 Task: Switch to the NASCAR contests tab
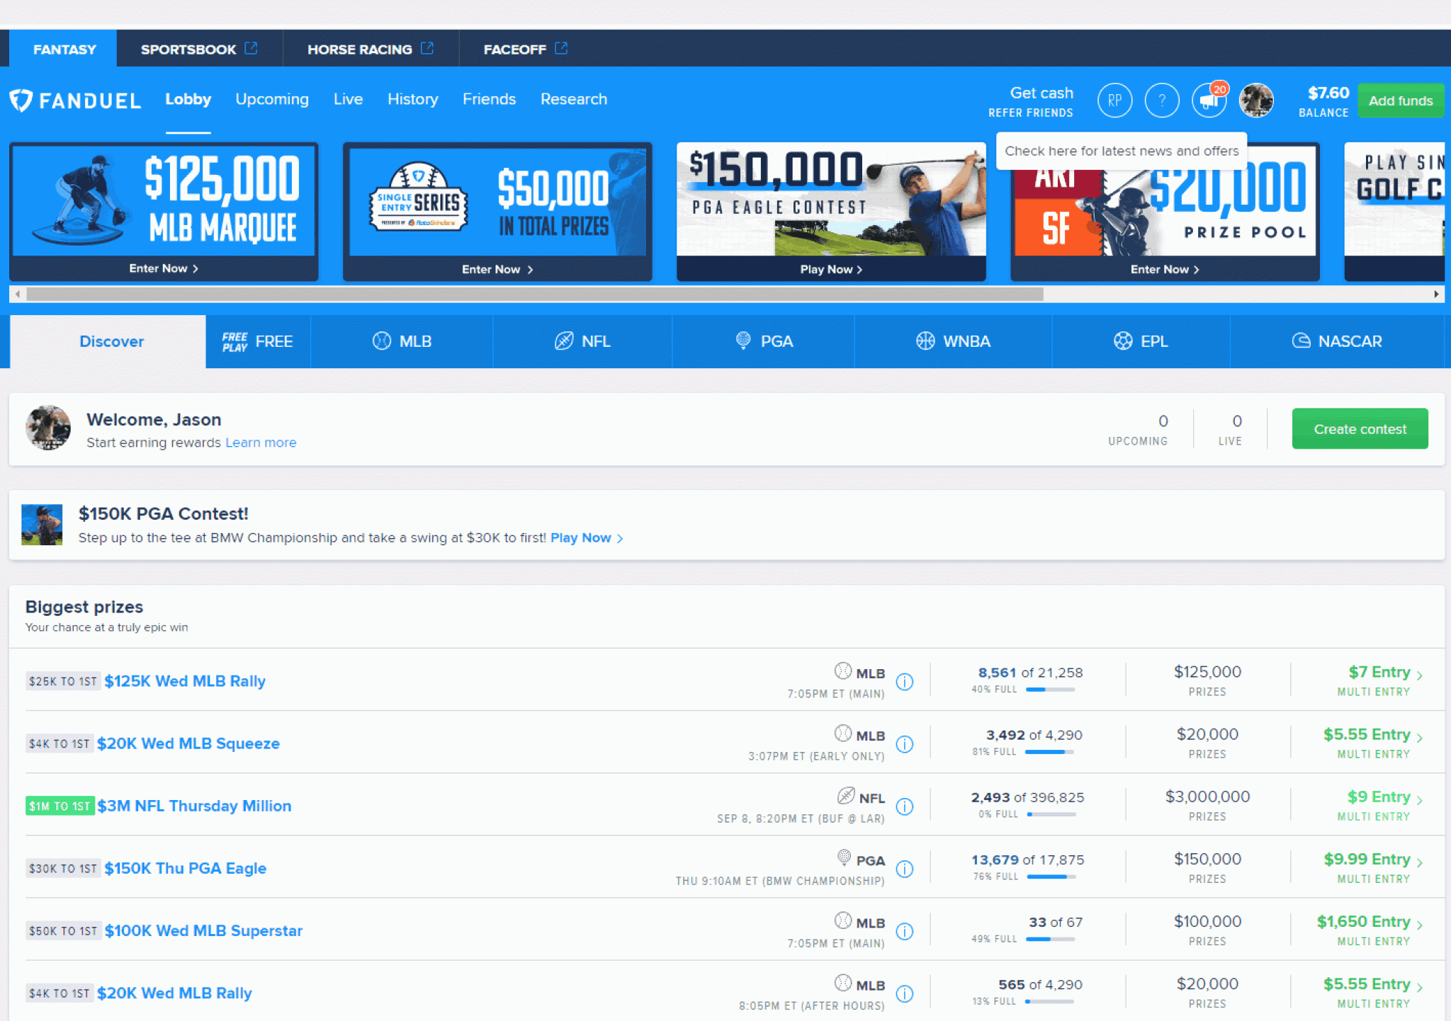click(x=1336, y=341)
